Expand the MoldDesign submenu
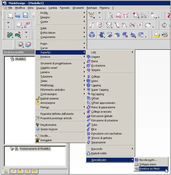Image resolution: width=171 pixels, height=175 pixels. click(x=61, y=85)
